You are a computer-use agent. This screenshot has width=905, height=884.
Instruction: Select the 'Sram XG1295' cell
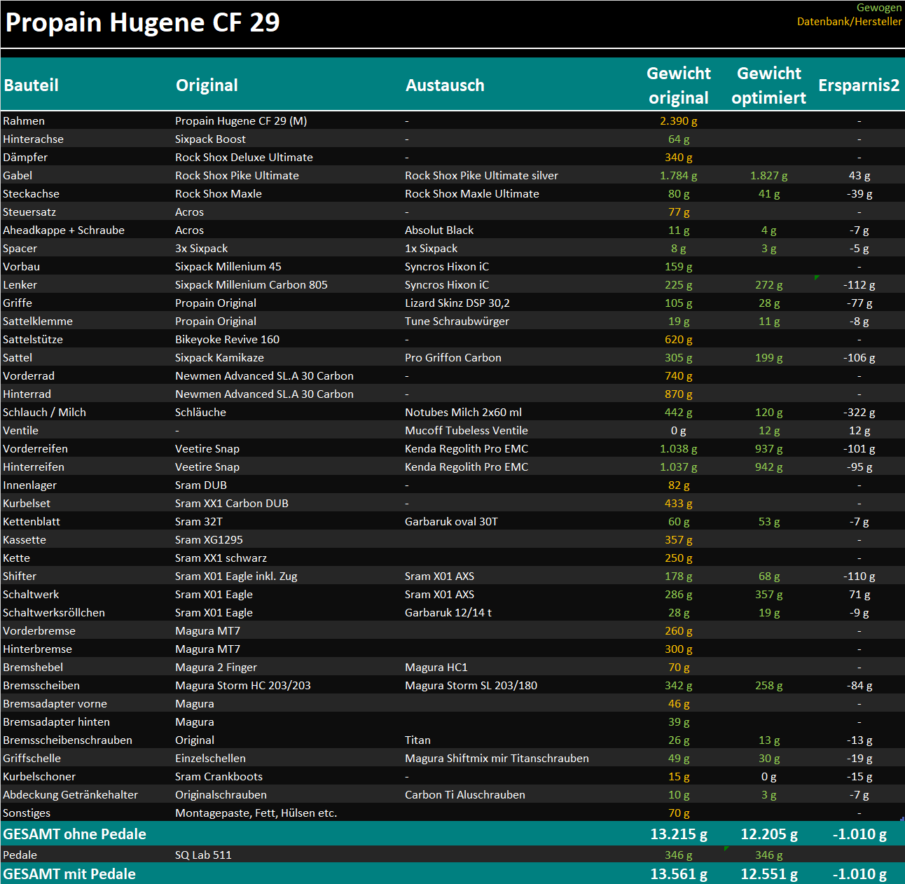[x=209, y=540]
